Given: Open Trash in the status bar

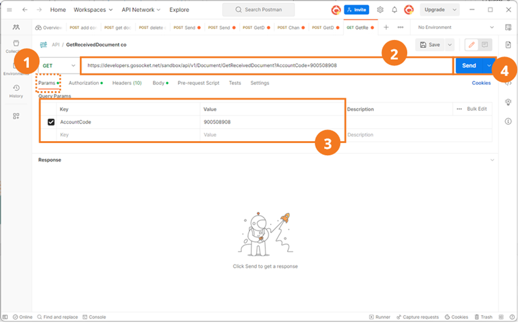Looking at the screenshot, I should [x=483, y=317].
